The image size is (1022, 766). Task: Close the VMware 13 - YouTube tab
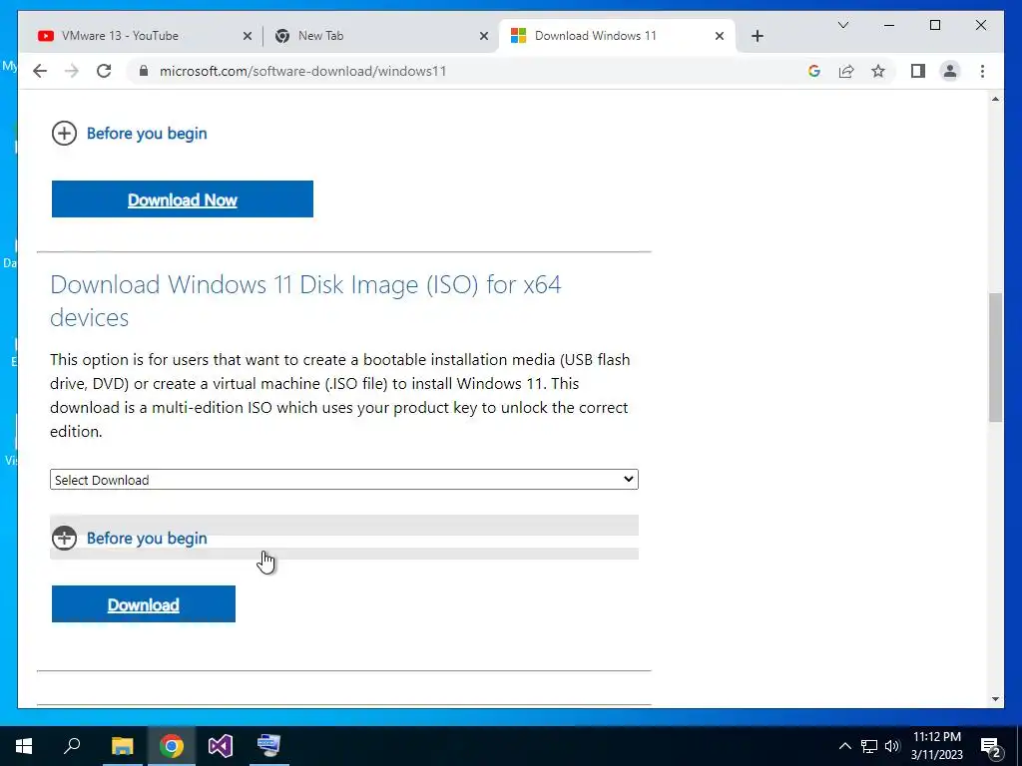(x=248, y=36)
